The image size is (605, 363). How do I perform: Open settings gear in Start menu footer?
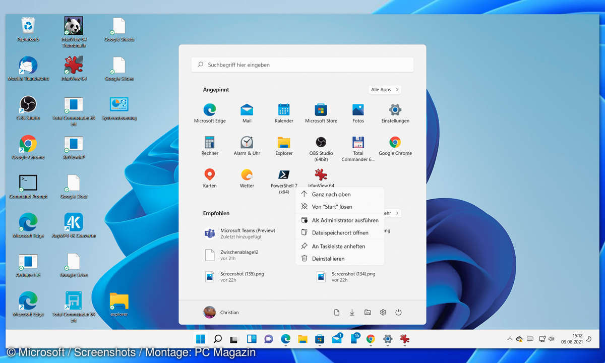(x=383, y=313)
